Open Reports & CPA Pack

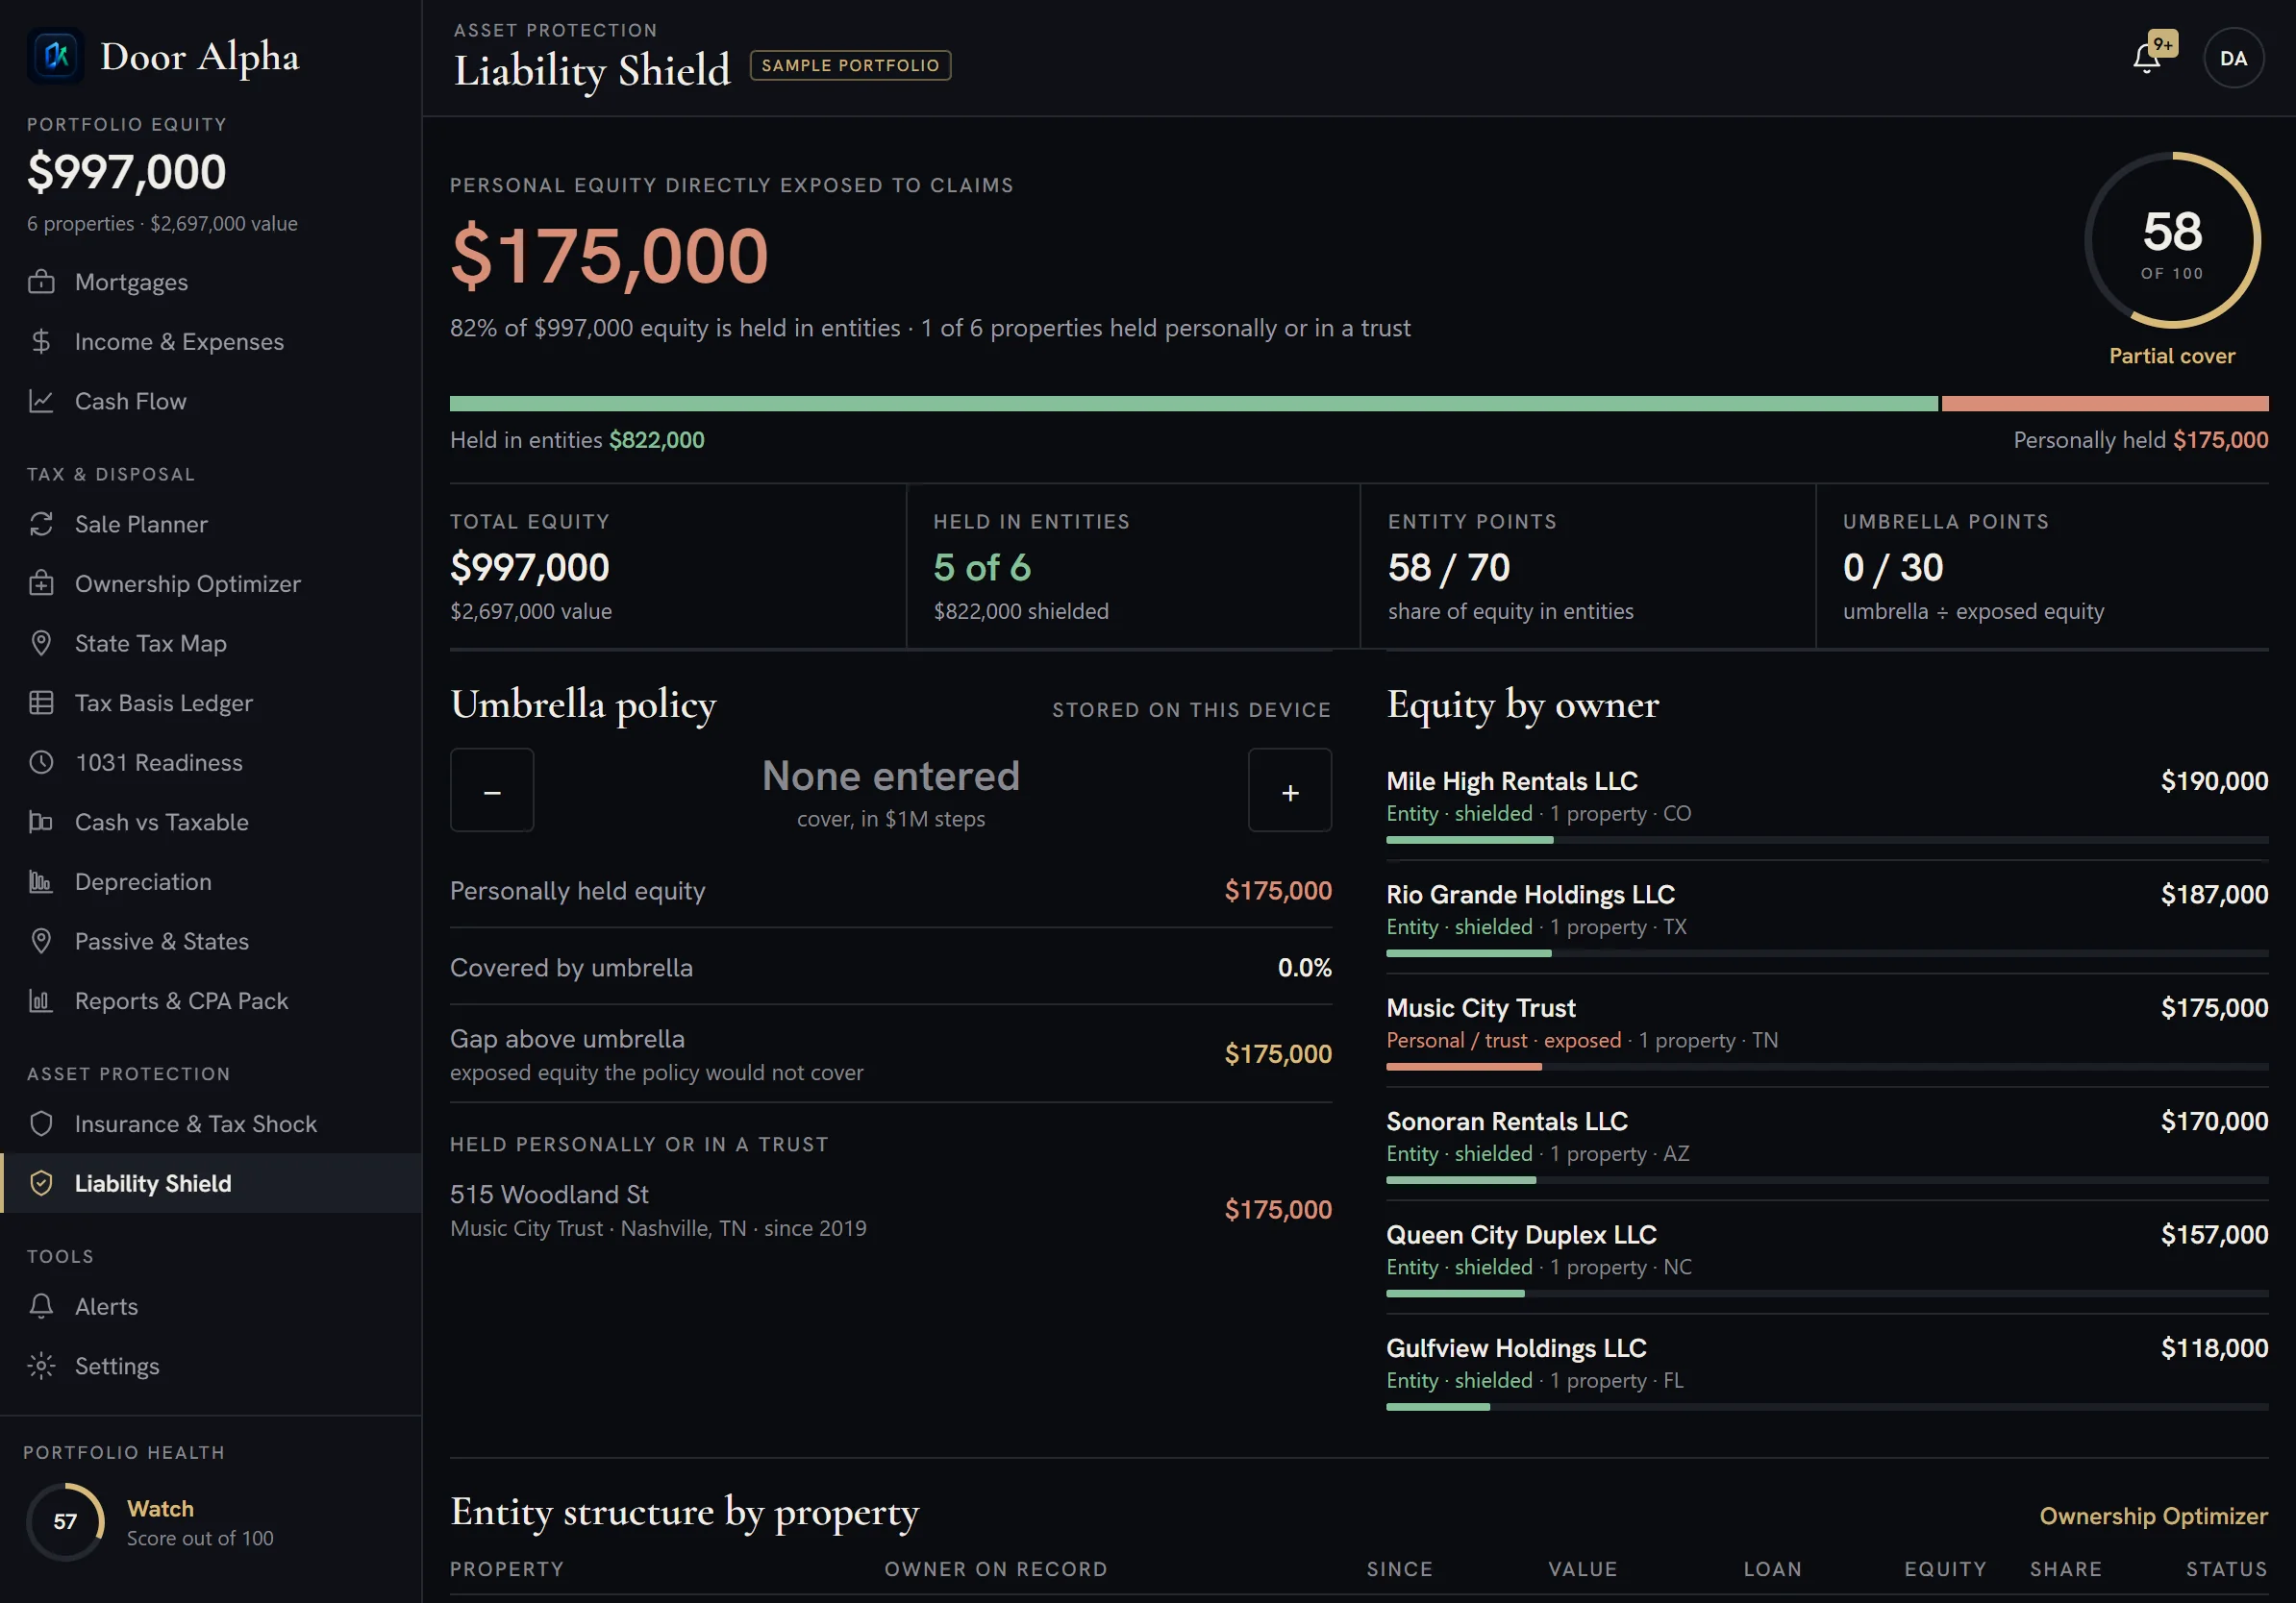pos(211,1000)
